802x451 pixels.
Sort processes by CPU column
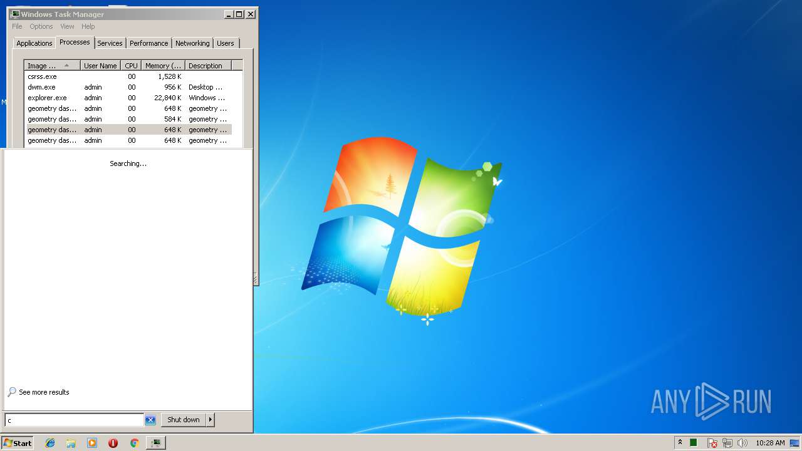point(131,66)
